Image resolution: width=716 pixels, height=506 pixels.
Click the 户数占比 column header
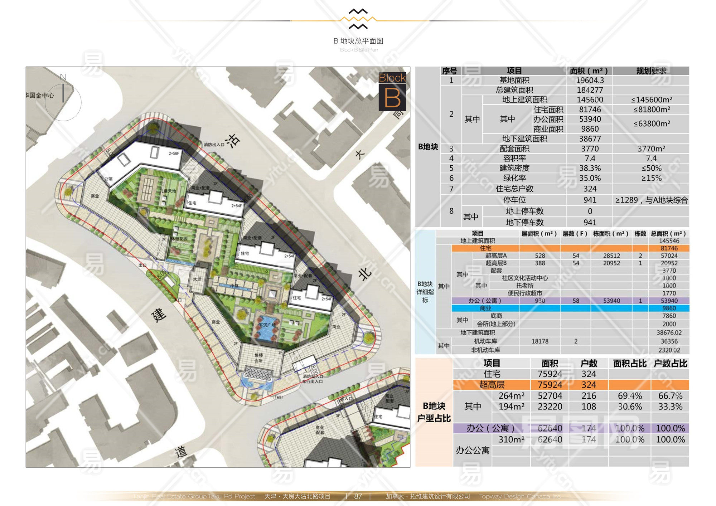(670, 364)
